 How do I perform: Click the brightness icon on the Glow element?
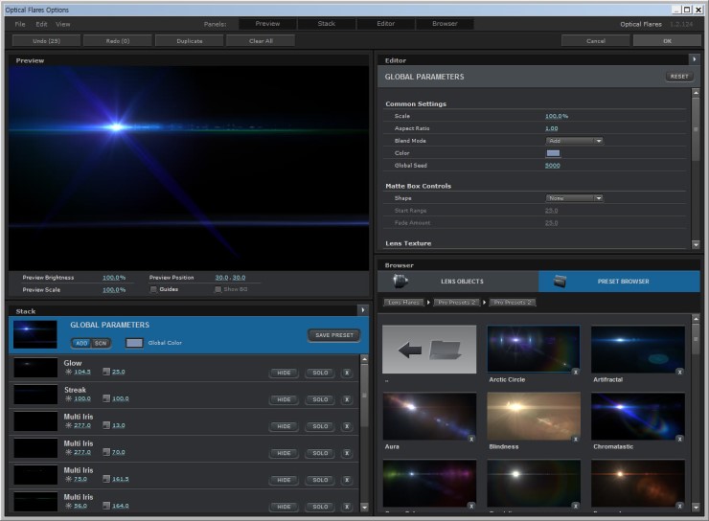click(69, 372)
